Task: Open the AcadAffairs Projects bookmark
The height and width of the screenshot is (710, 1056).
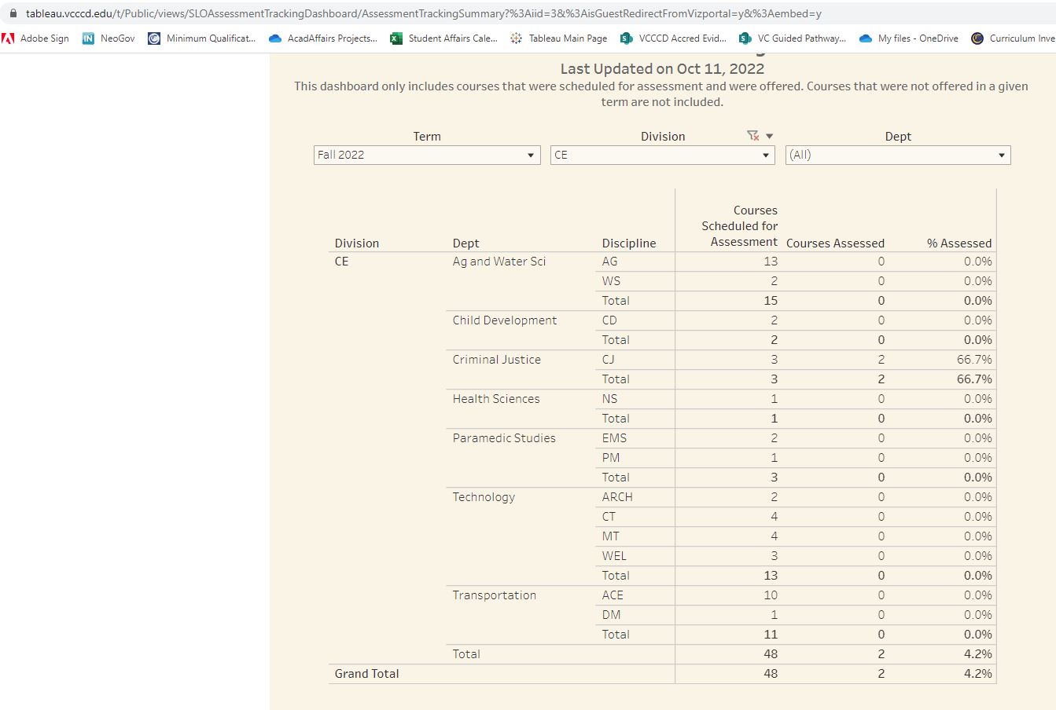Action: [x=323, y=38]
